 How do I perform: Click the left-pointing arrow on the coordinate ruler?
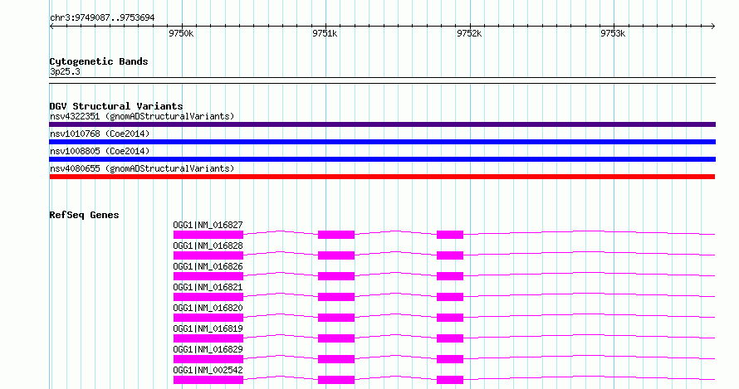tap(51, 27)
